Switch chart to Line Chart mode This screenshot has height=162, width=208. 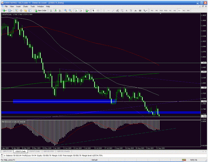point(60,10)
